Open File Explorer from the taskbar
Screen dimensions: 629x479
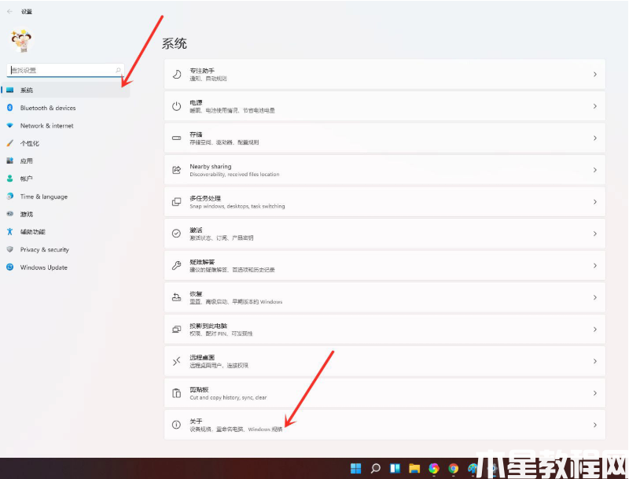click(414, 468)
